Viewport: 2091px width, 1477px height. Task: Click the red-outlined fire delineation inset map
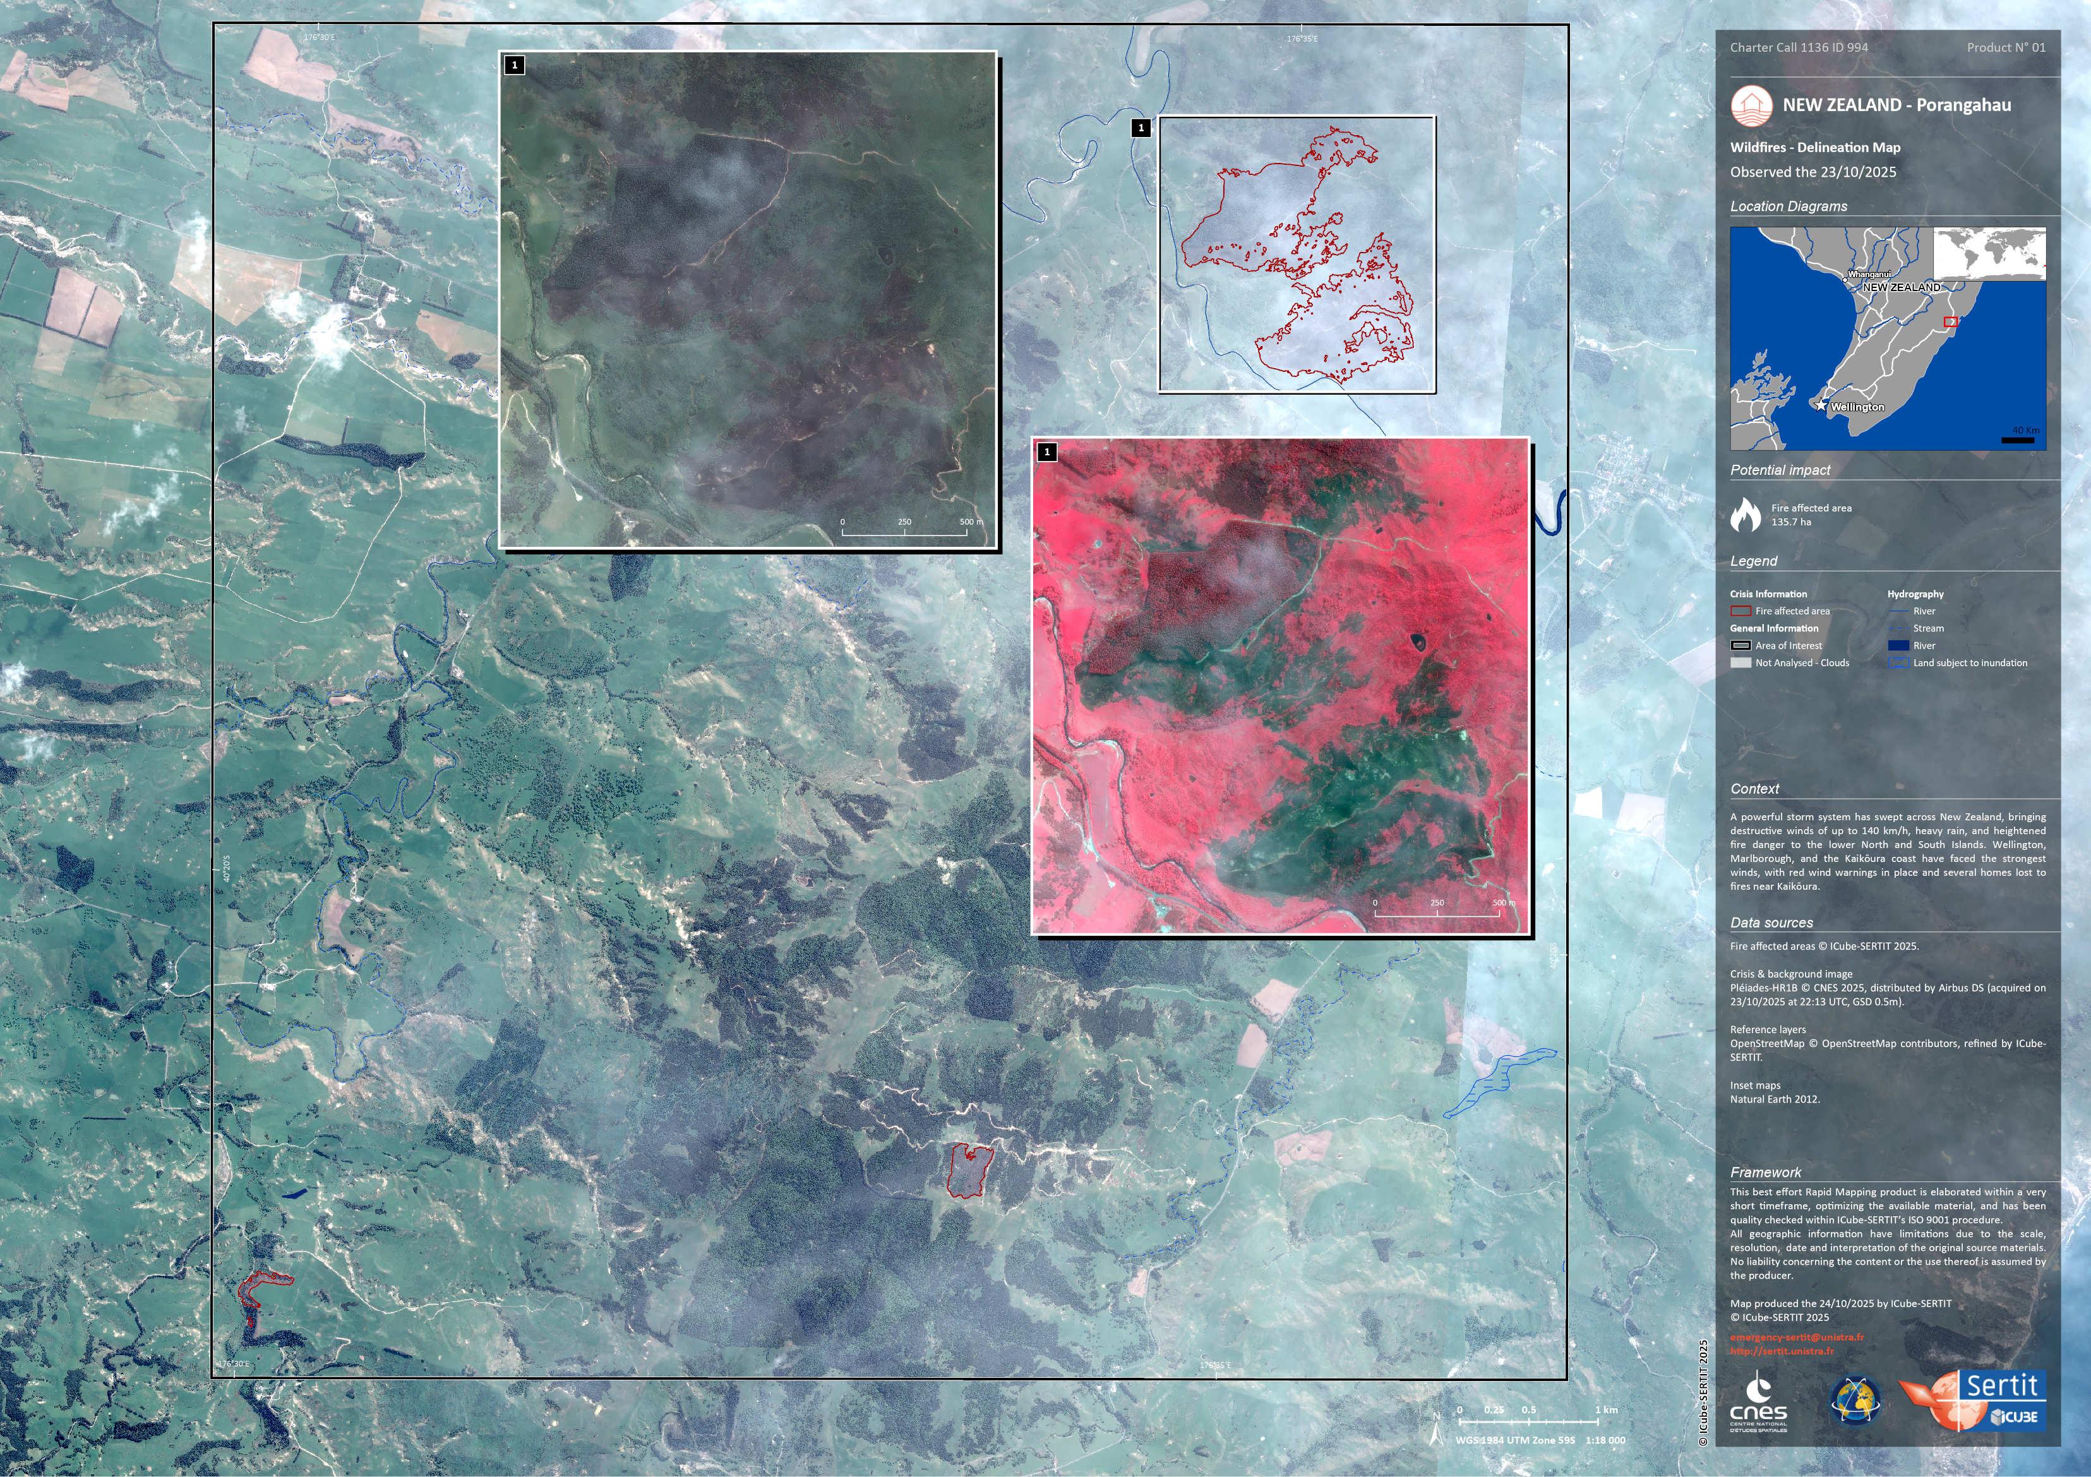pyautogui.click(x=1297, y=255)
